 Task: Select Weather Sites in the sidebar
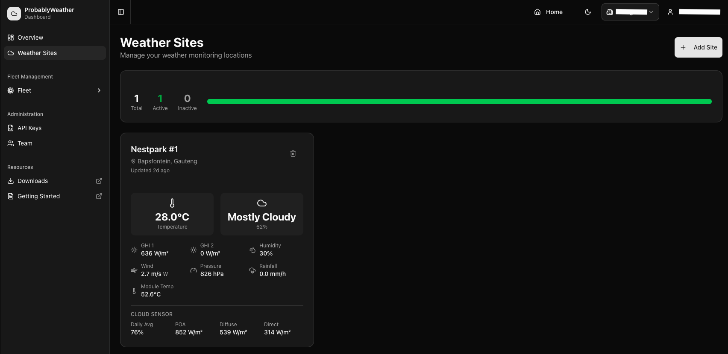tap(37, 53)
